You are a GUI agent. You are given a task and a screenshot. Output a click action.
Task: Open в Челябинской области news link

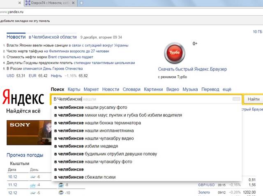pos(53,37)
